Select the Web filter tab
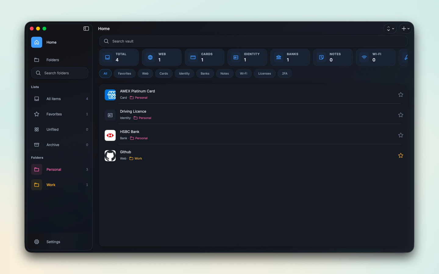439x274 pixels. click(x=145, y=74)
